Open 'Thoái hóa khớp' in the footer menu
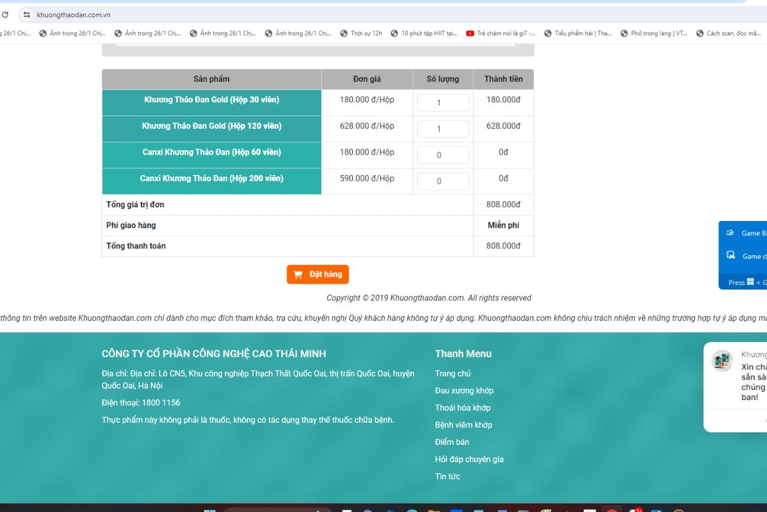This screenshot has height=512, width=767. (463, 408)
